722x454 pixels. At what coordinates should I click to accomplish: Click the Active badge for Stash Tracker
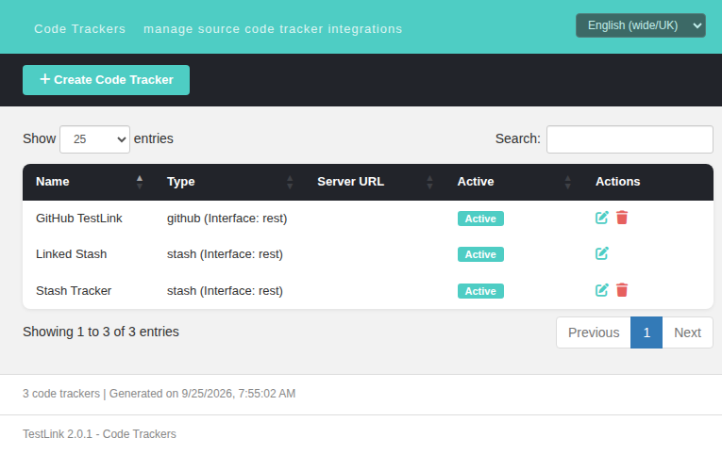[x=480, y=291]
